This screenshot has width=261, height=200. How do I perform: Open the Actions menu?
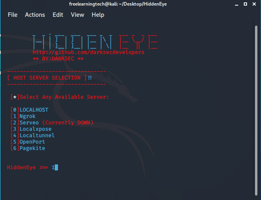[x=35, y=15]
